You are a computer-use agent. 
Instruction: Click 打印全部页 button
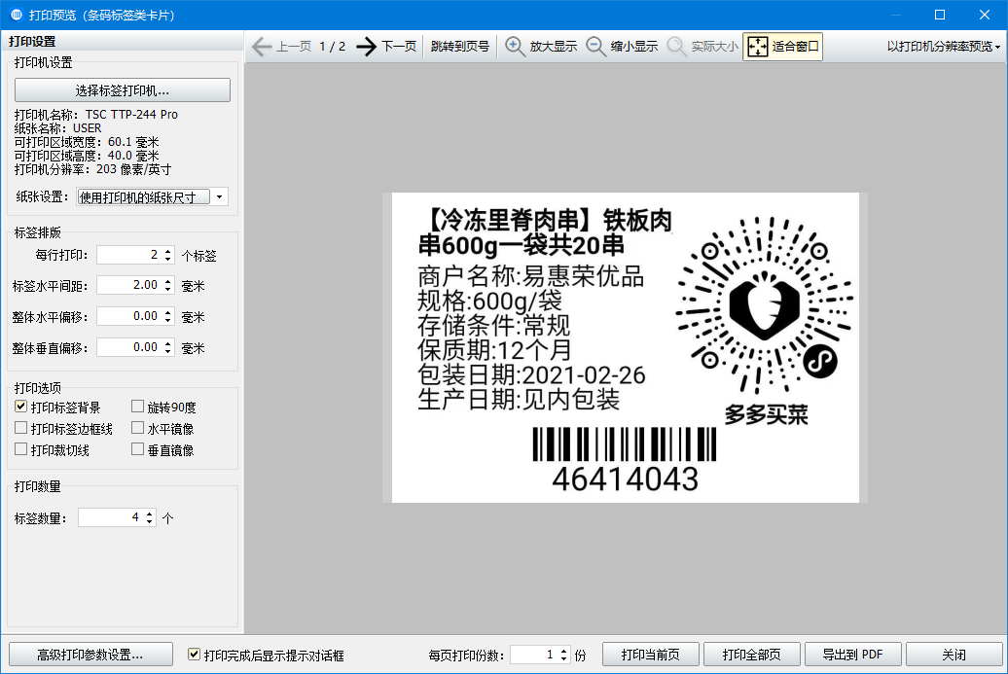click(x=751, y=655)
